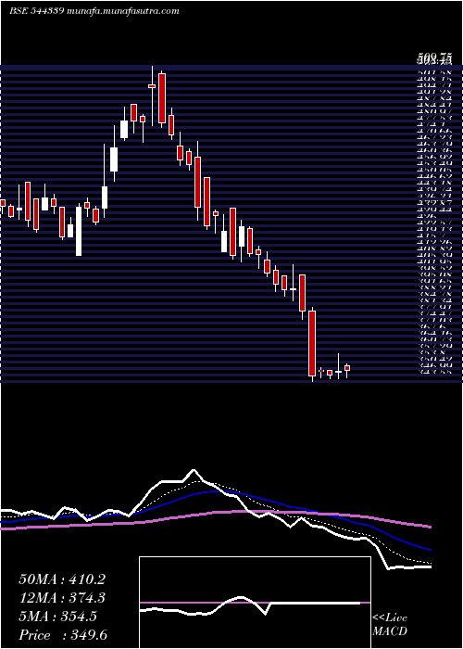Viewport: 463px width, 649px height.
Task: Click the BSE 544339 munafasutra header text
Action: pyautogui.click(x=94, y=11)
